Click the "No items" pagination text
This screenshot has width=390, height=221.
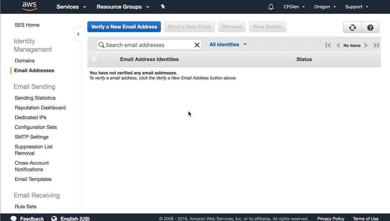coord(352,45)
